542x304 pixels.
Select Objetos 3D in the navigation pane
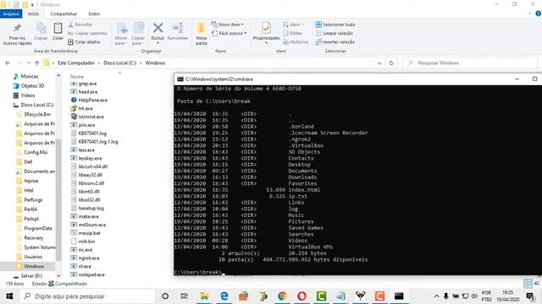tap(32, 86)
